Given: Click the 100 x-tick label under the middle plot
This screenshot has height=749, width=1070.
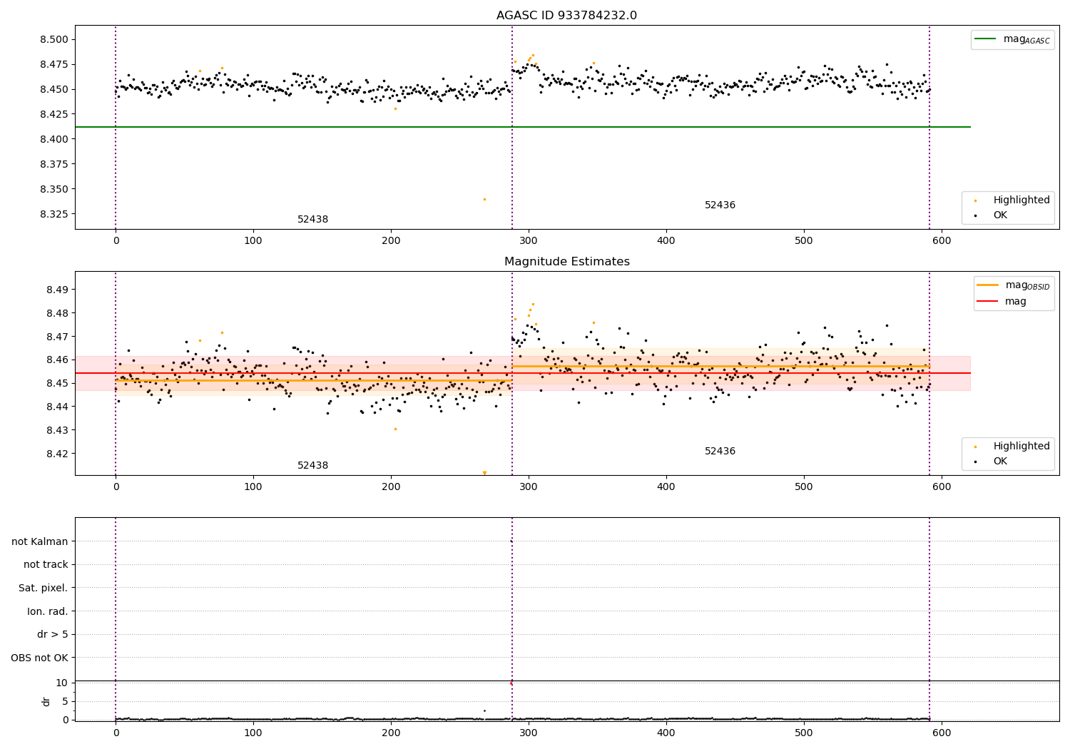Looking at the screenshot, I should 253,488.
